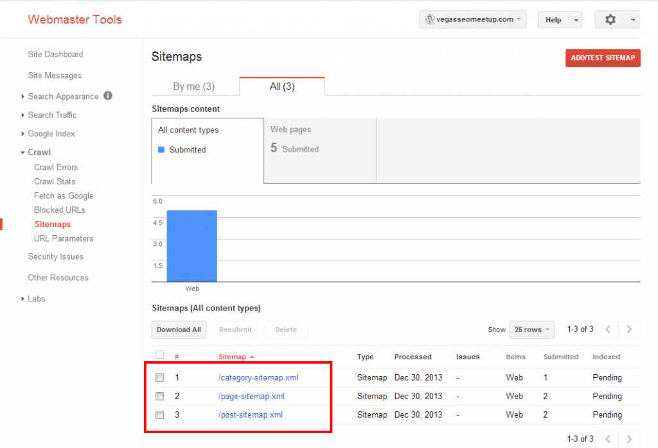Select the All content types panel
This screenshot has height=448, width=658.
coord(208,151)
